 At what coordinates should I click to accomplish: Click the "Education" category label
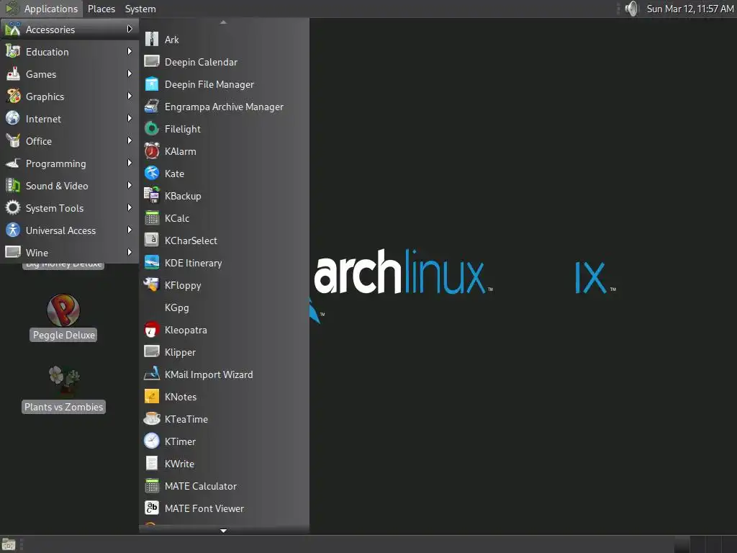tap(47, 52)
